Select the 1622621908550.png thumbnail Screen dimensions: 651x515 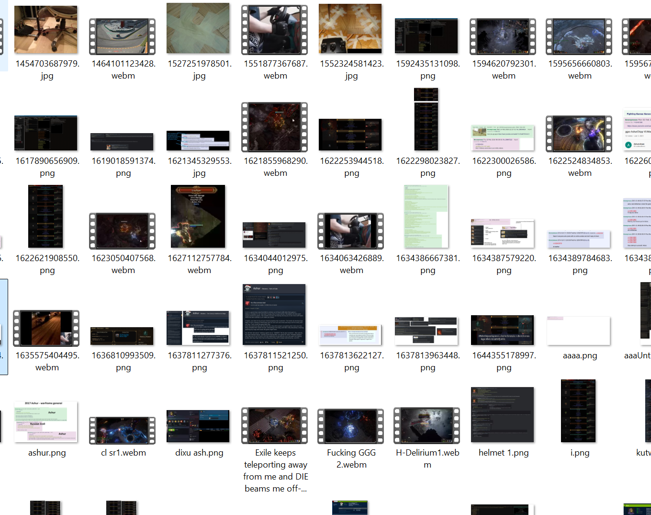[x=45, y=217]
